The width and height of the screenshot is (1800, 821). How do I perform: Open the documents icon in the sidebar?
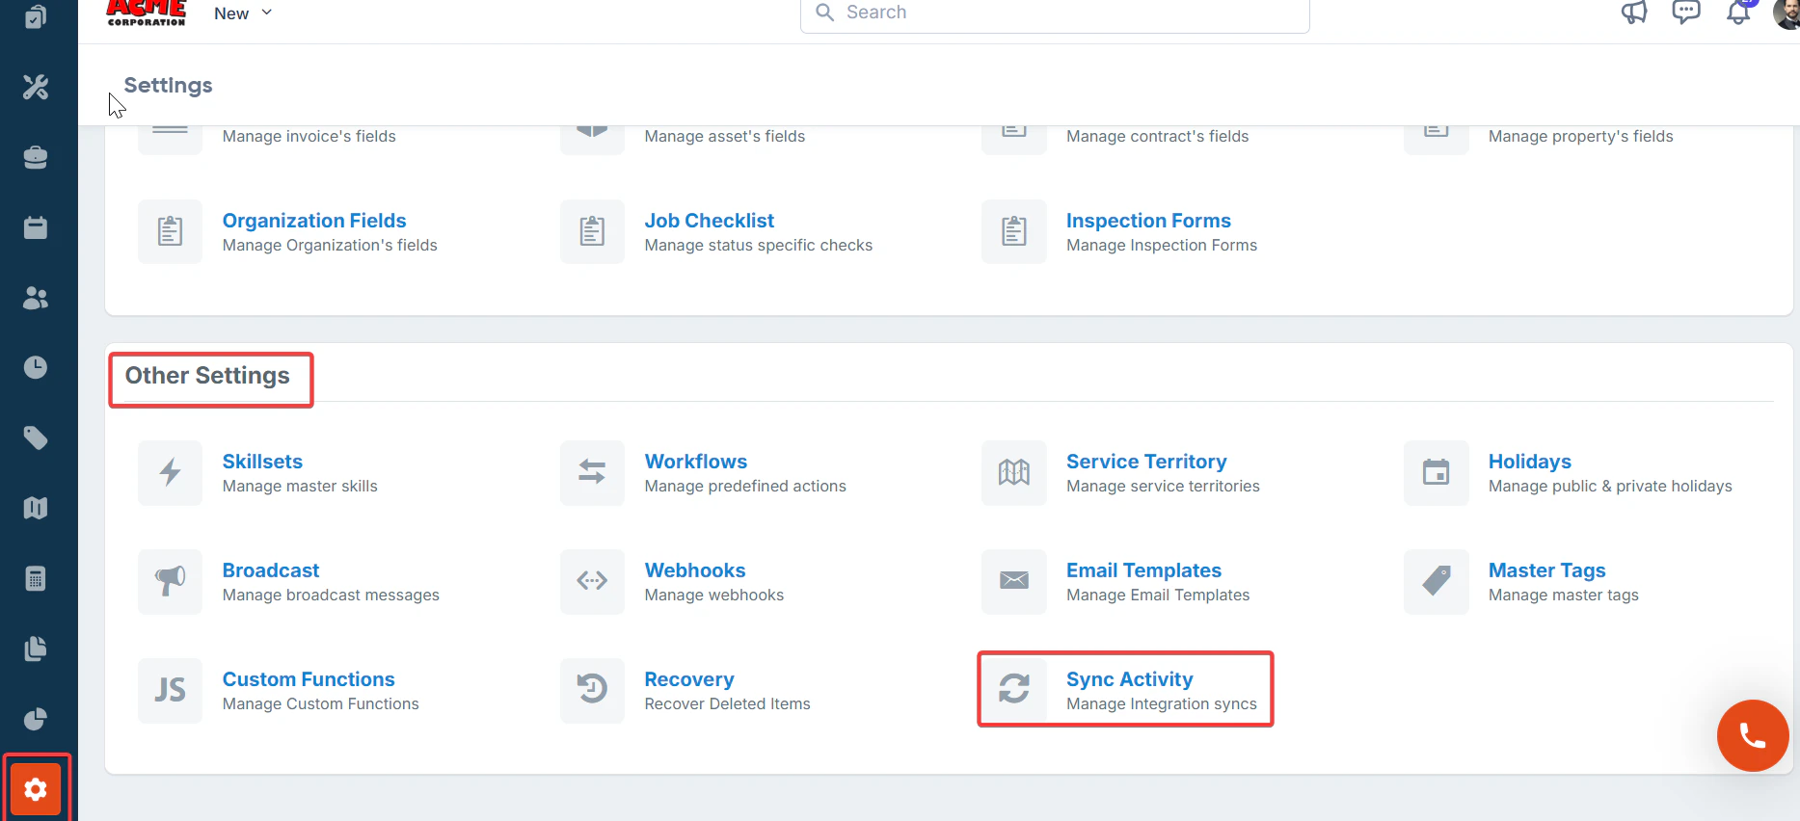36,649
